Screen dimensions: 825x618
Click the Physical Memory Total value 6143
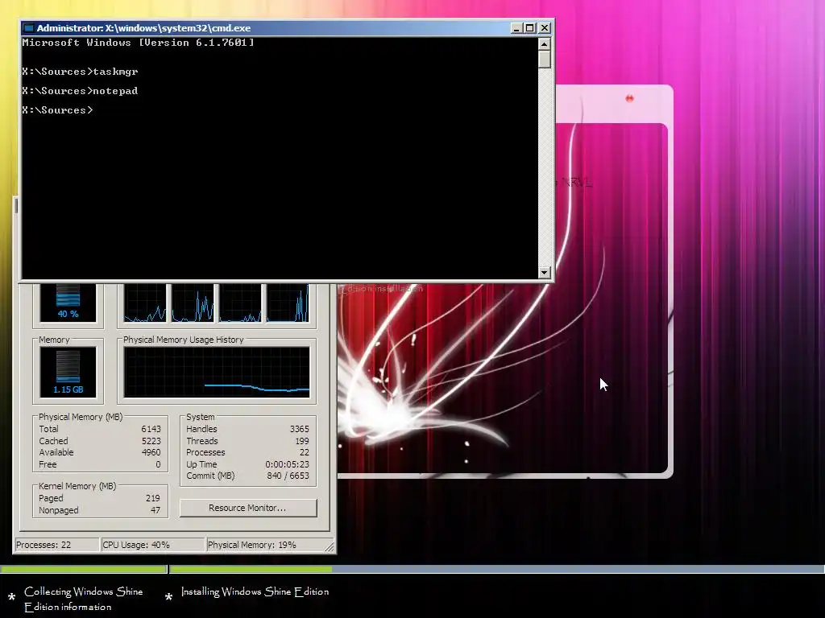(x=151, y=429)
